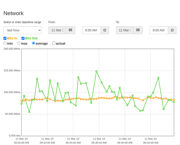
Task: Click the To date field showing 11 Mar
Action: [x=125, y=30]
